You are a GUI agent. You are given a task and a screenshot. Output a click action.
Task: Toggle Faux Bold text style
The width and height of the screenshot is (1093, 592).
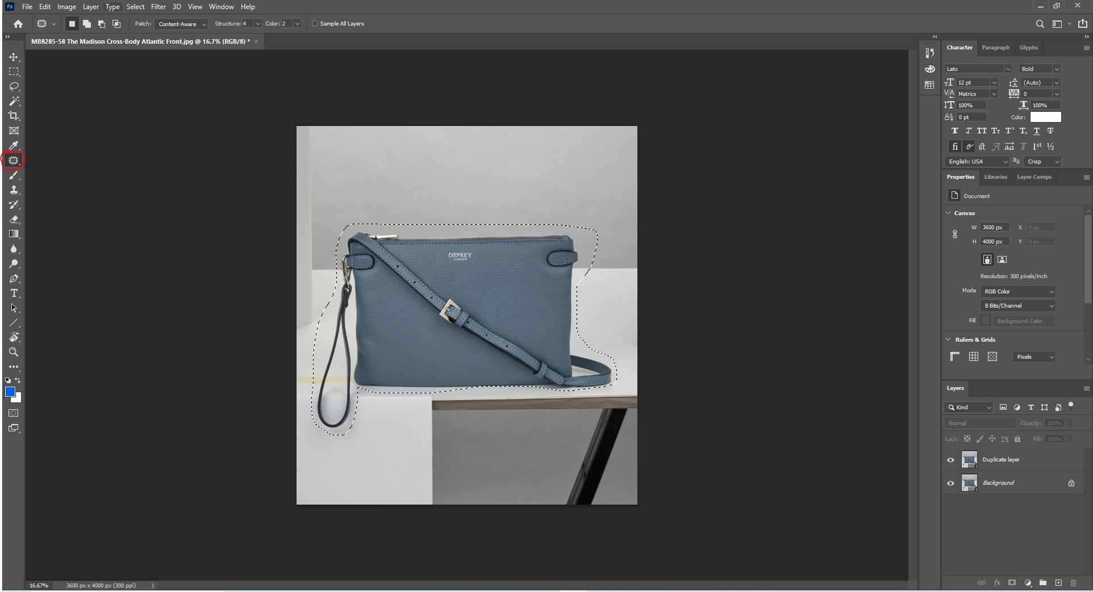955,131
